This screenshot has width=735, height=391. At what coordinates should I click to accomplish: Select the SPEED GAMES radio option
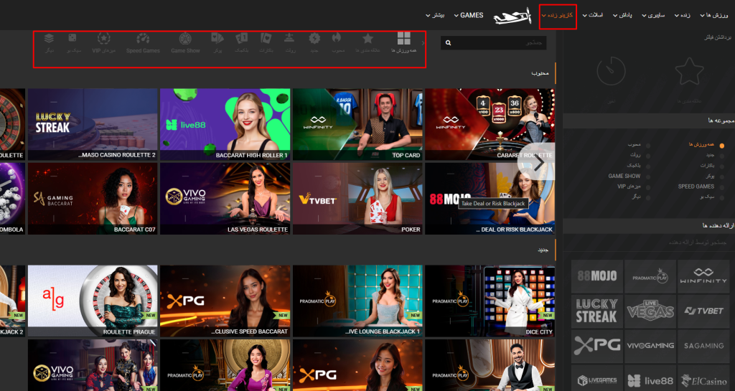point(721,187)
